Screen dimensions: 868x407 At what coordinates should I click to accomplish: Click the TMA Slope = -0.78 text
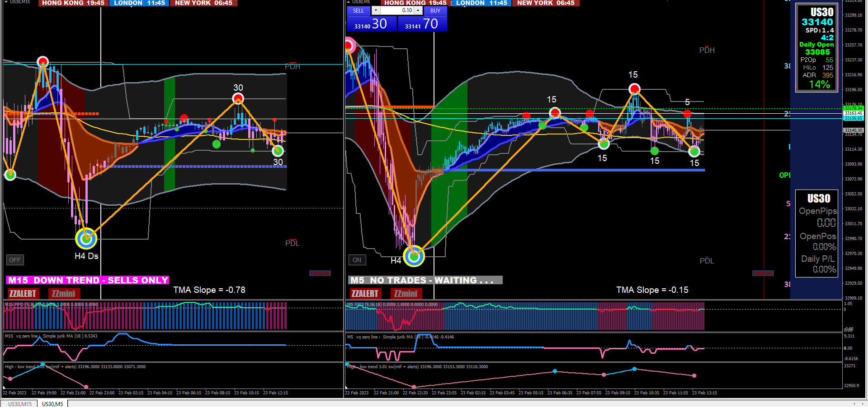pos(209,290)
